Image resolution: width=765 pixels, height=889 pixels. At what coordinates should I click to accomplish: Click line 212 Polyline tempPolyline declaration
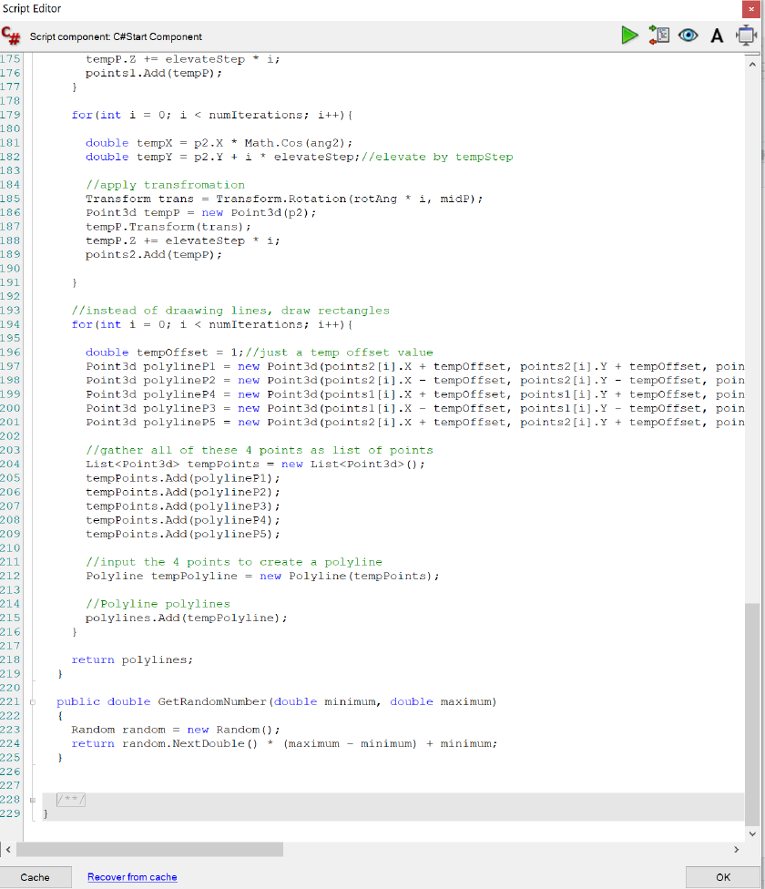[262, 577]
